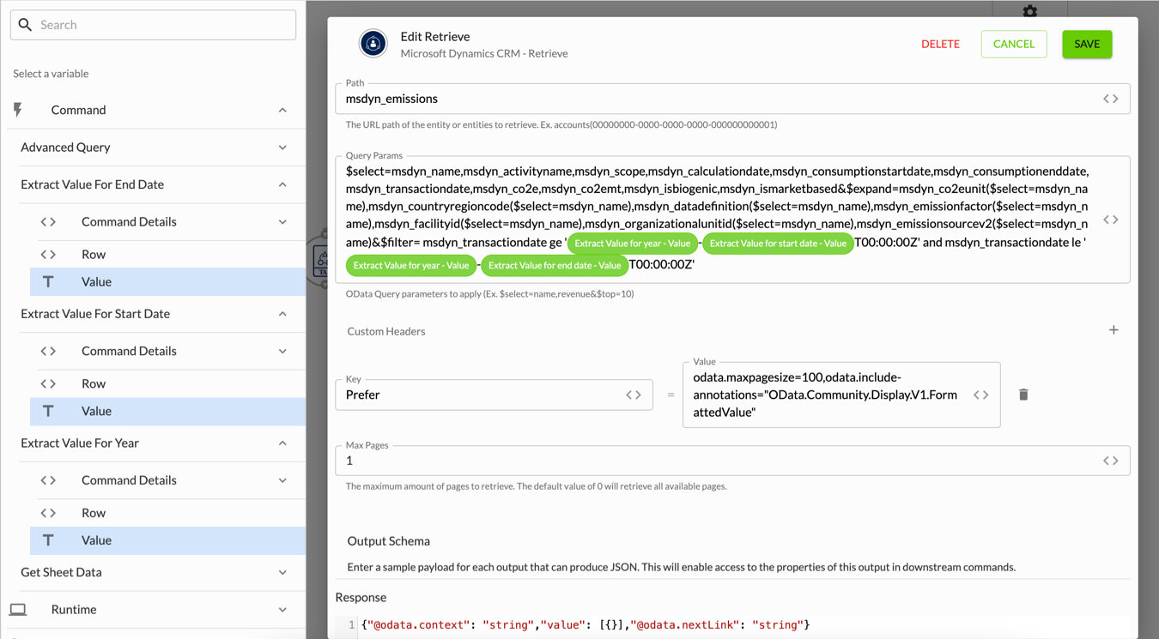Collapse Extract Value For Year
1159x639 pixels.
[282, 443]
